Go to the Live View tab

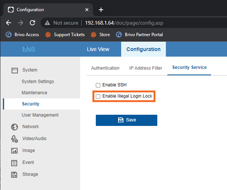point(98,49)
